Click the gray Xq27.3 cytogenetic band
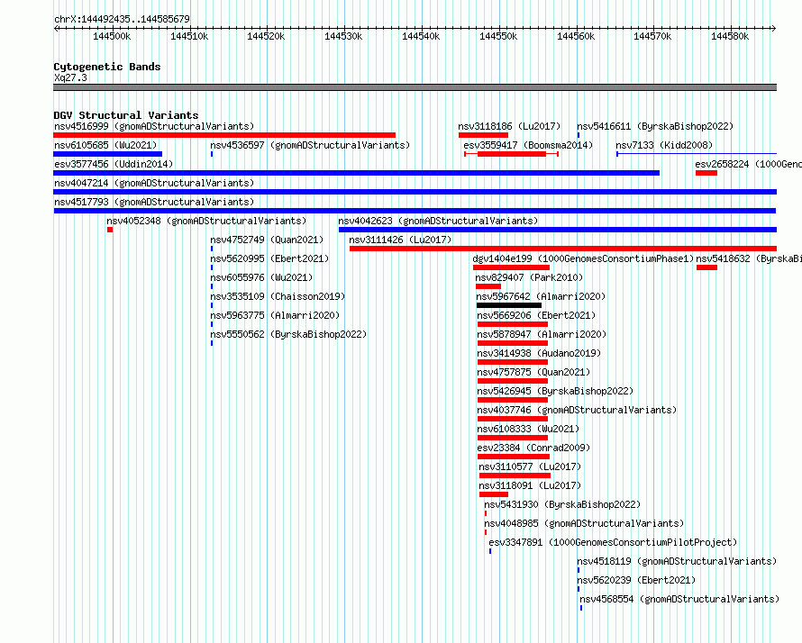Viewport: 802px width, 643px height. [415, 87]
